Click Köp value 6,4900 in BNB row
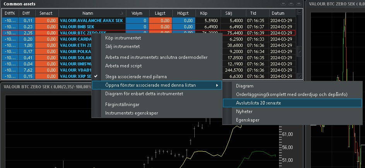The width and height of the screenshot is (365, 168). (212, 27)
